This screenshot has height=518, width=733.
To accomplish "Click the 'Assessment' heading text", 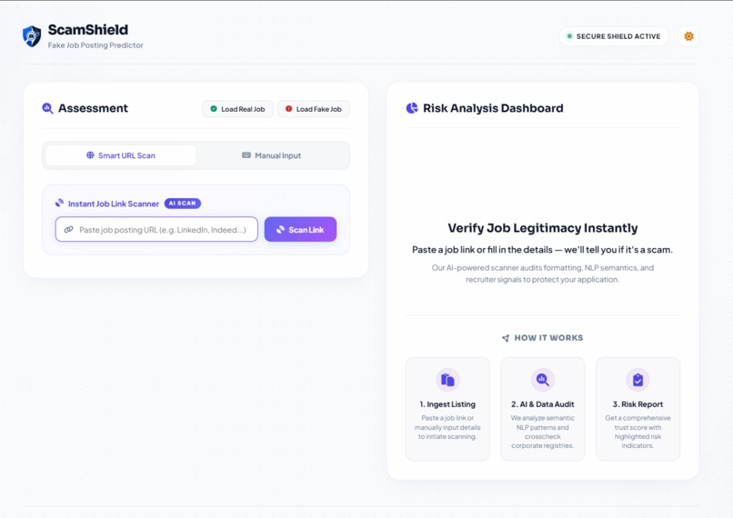I will (x=93, y=108).
